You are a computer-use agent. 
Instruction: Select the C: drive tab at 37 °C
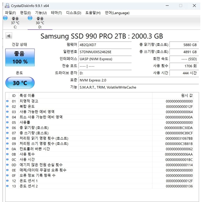point(15,23)
